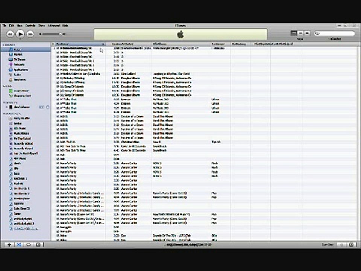This screenshot has height=271, width=361.
Task: Click the Apple logo status display
Action: click(x=180, y=35)
